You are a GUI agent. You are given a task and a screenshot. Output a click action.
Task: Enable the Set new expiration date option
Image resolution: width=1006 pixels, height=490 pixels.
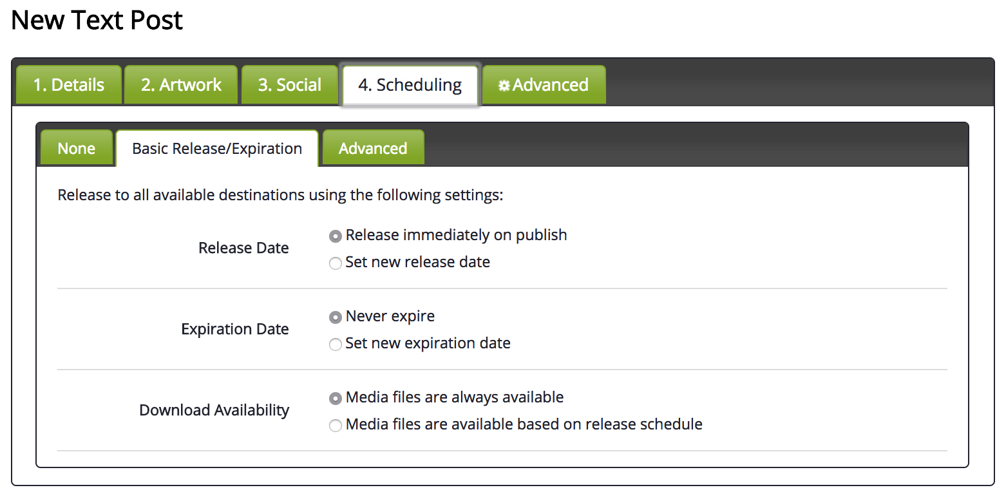pos(336,344)
